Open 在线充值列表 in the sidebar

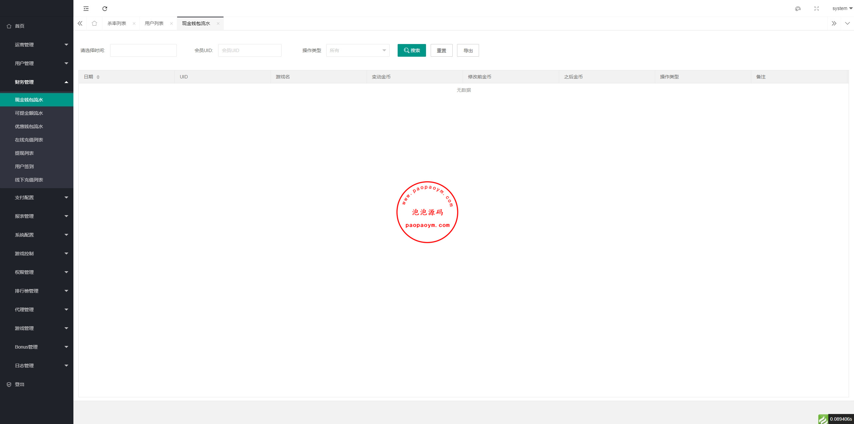pyautogui.click(x=37, y=140)
